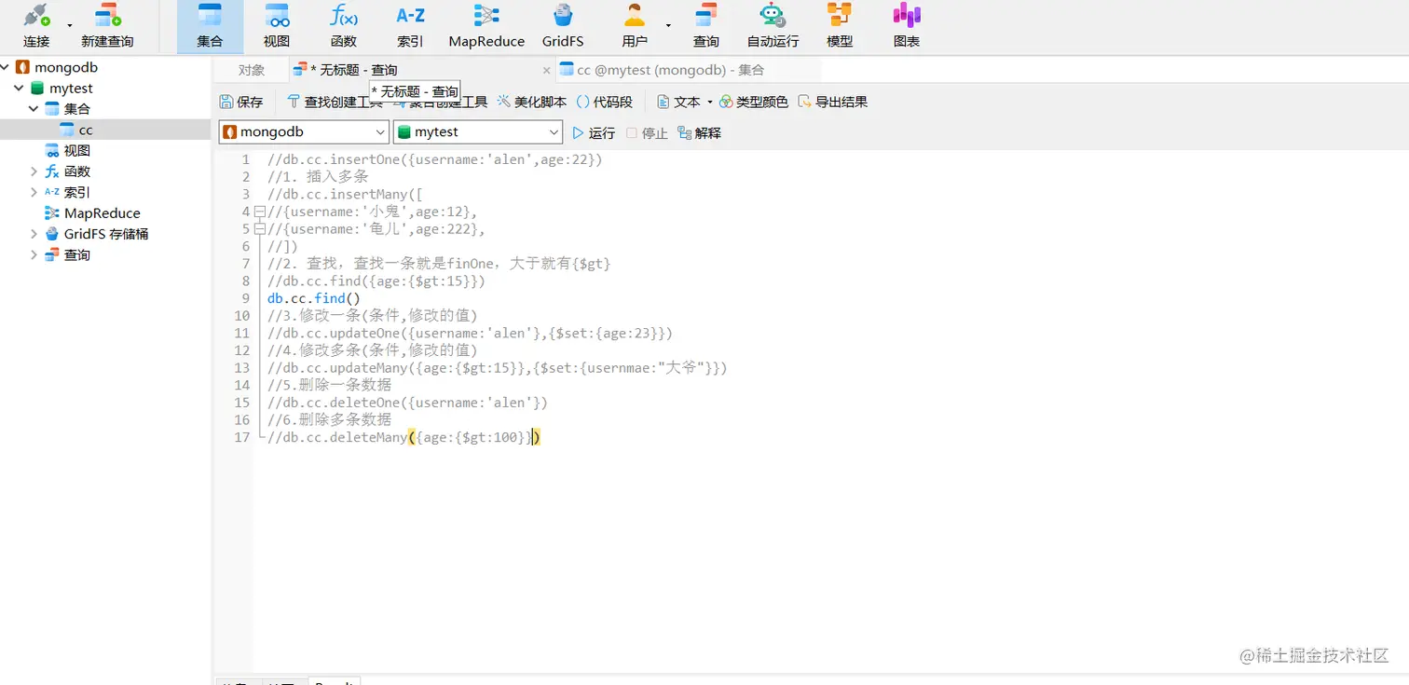This screenshot has height=685, width=1409.
Task: Open the mongodb connection combo box
Action: [304, 132]
